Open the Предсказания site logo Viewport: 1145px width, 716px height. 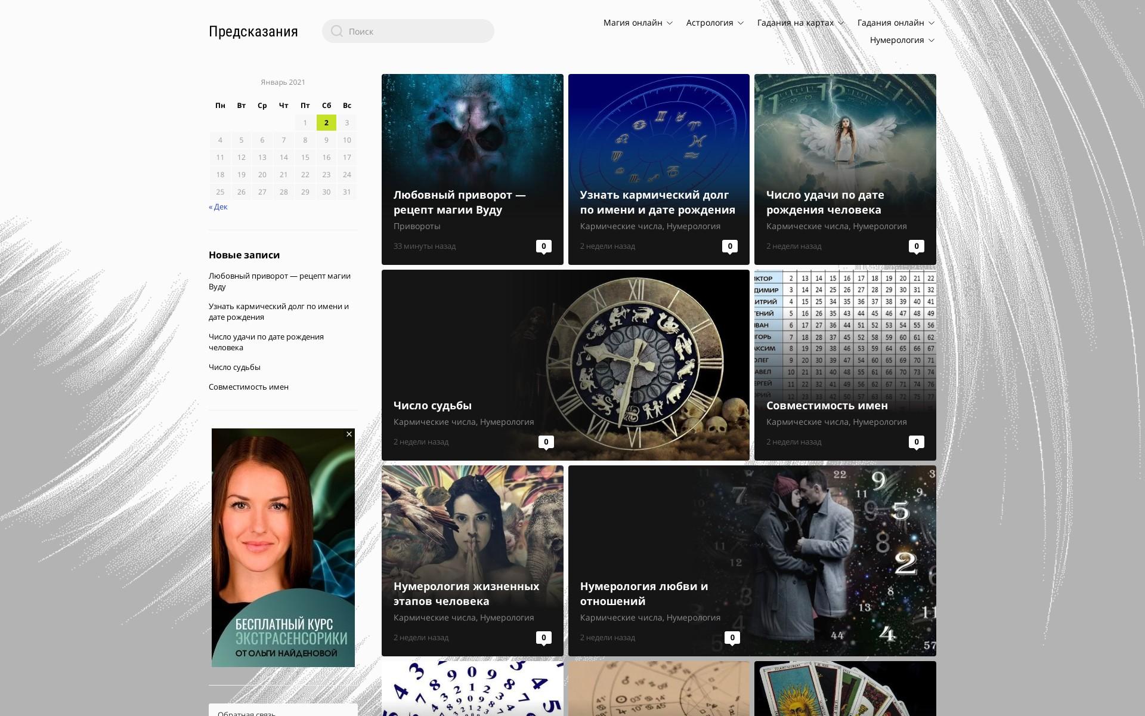coord(253,32)
